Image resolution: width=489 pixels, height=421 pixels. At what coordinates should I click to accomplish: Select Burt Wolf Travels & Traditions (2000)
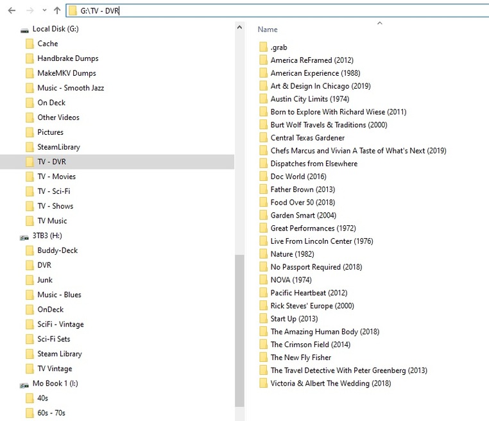(329, 125)
